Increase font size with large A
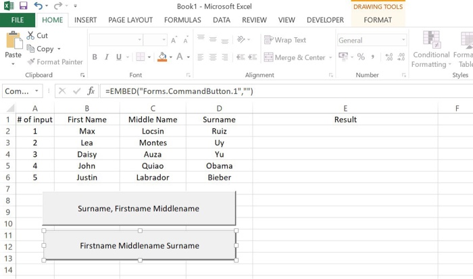This screenshot has height=279, width=473. coord(174,40)
